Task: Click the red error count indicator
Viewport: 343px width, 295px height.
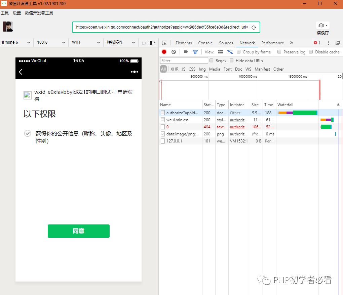Action: (x=317, y=43)
